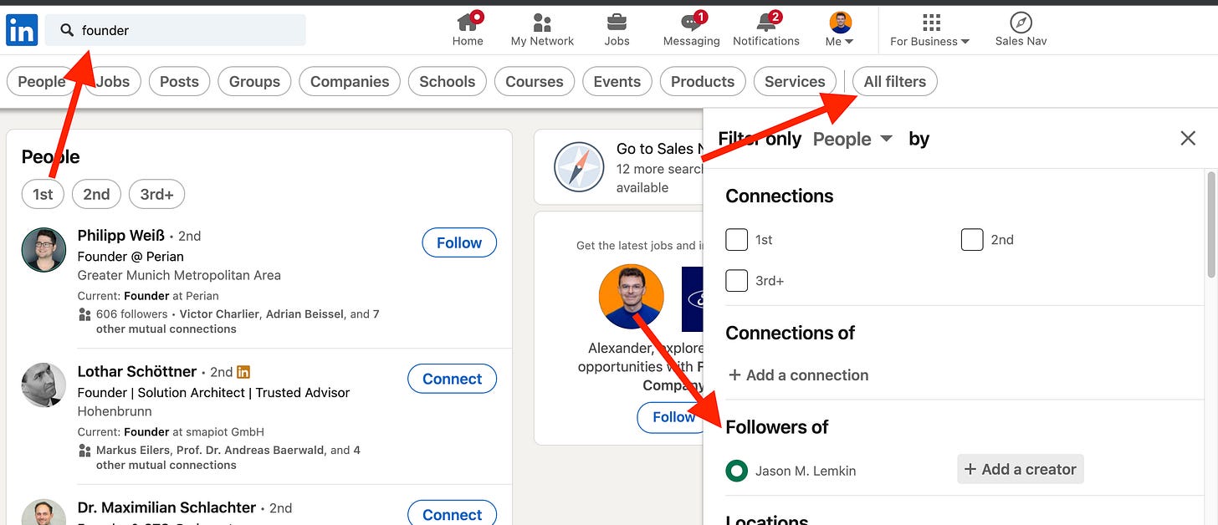Switch to the Posts results tab
This screenshot has width=1218, height=525.
[x=179, y=81]
